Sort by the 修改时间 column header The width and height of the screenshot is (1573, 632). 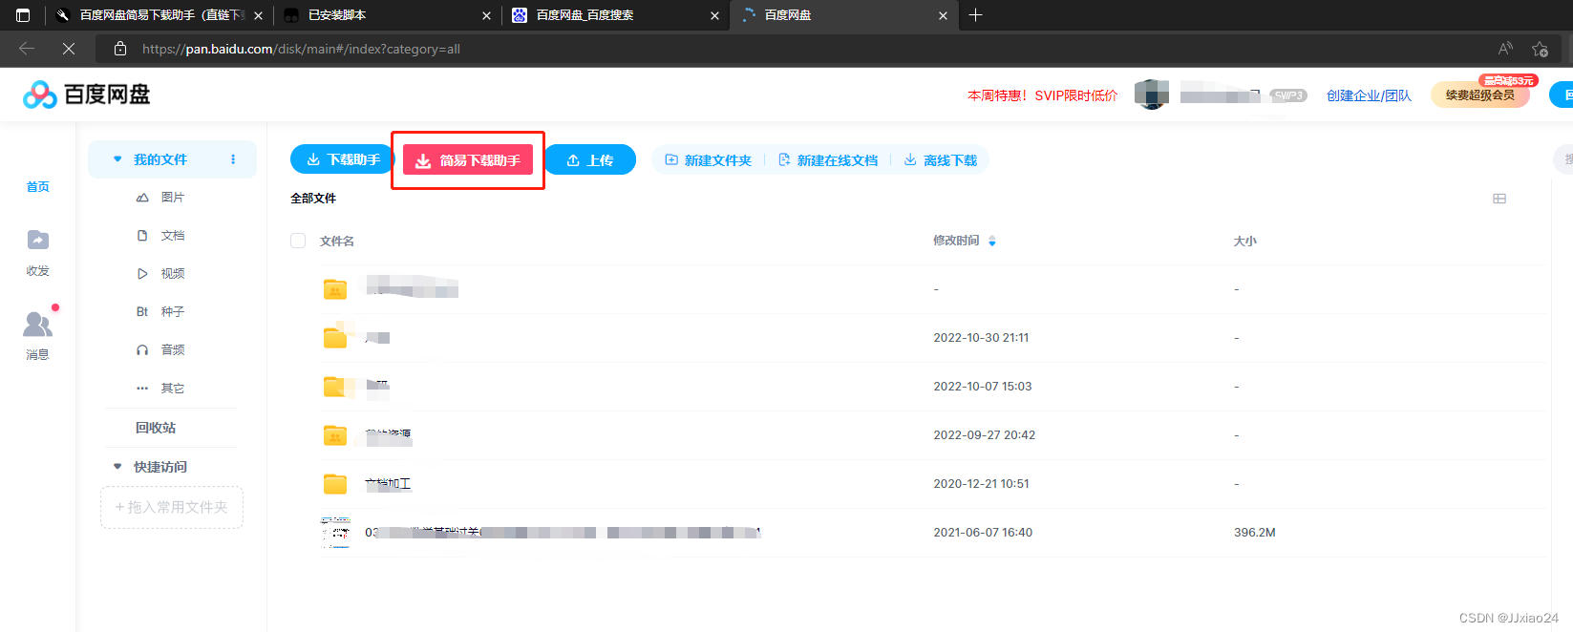(x=956, y=241)
